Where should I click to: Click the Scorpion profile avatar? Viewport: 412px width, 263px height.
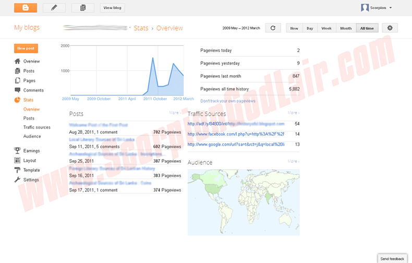pyautogui.click(x=365, y=8)
